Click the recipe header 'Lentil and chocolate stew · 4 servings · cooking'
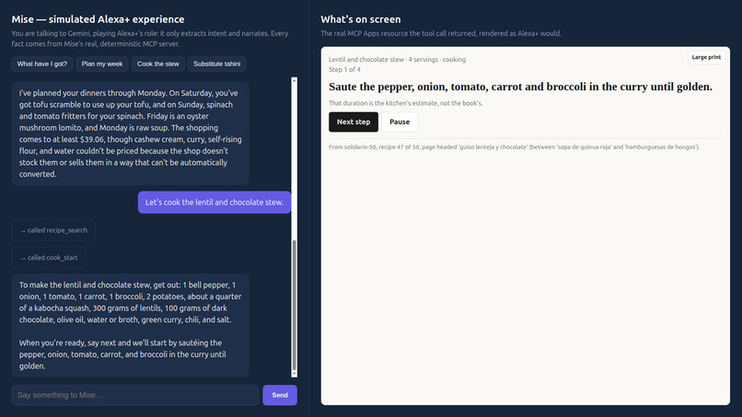 click(x=397, y=60)
